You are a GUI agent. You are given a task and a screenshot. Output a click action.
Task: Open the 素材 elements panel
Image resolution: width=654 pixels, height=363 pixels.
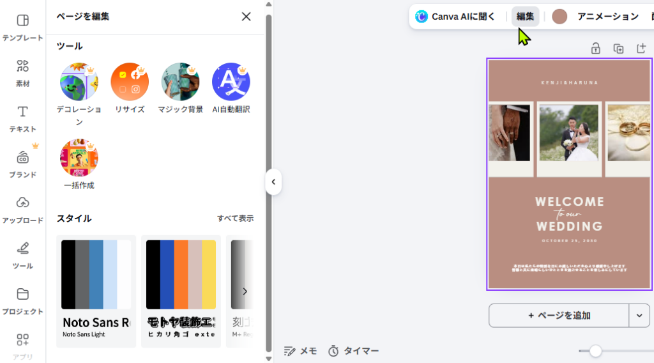pos(22,73)
